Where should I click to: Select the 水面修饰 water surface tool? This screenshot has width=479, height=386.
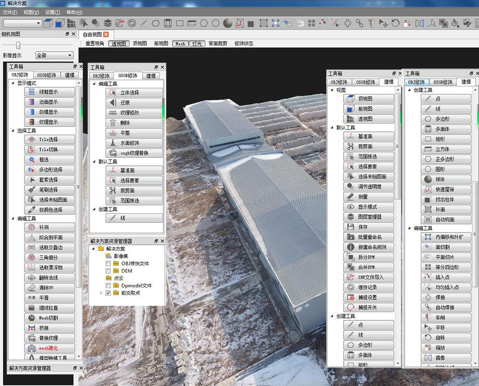[133, 143]
